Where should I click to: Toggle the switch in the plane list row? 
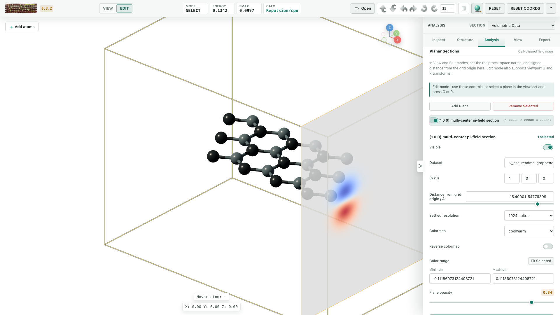(434, 120)
